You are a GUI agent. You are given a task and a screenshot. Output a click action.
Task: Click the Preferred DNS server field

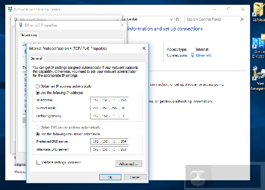pyautogui.click(x=109, y=141)
